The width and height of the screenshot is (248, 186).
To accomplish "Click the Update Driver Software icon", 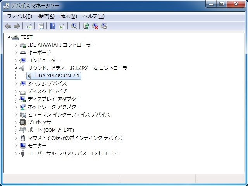I will tap(86, 26).
